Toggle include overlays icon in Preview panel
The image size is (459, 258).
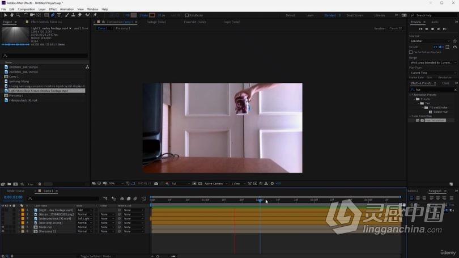tap(447, 47)
